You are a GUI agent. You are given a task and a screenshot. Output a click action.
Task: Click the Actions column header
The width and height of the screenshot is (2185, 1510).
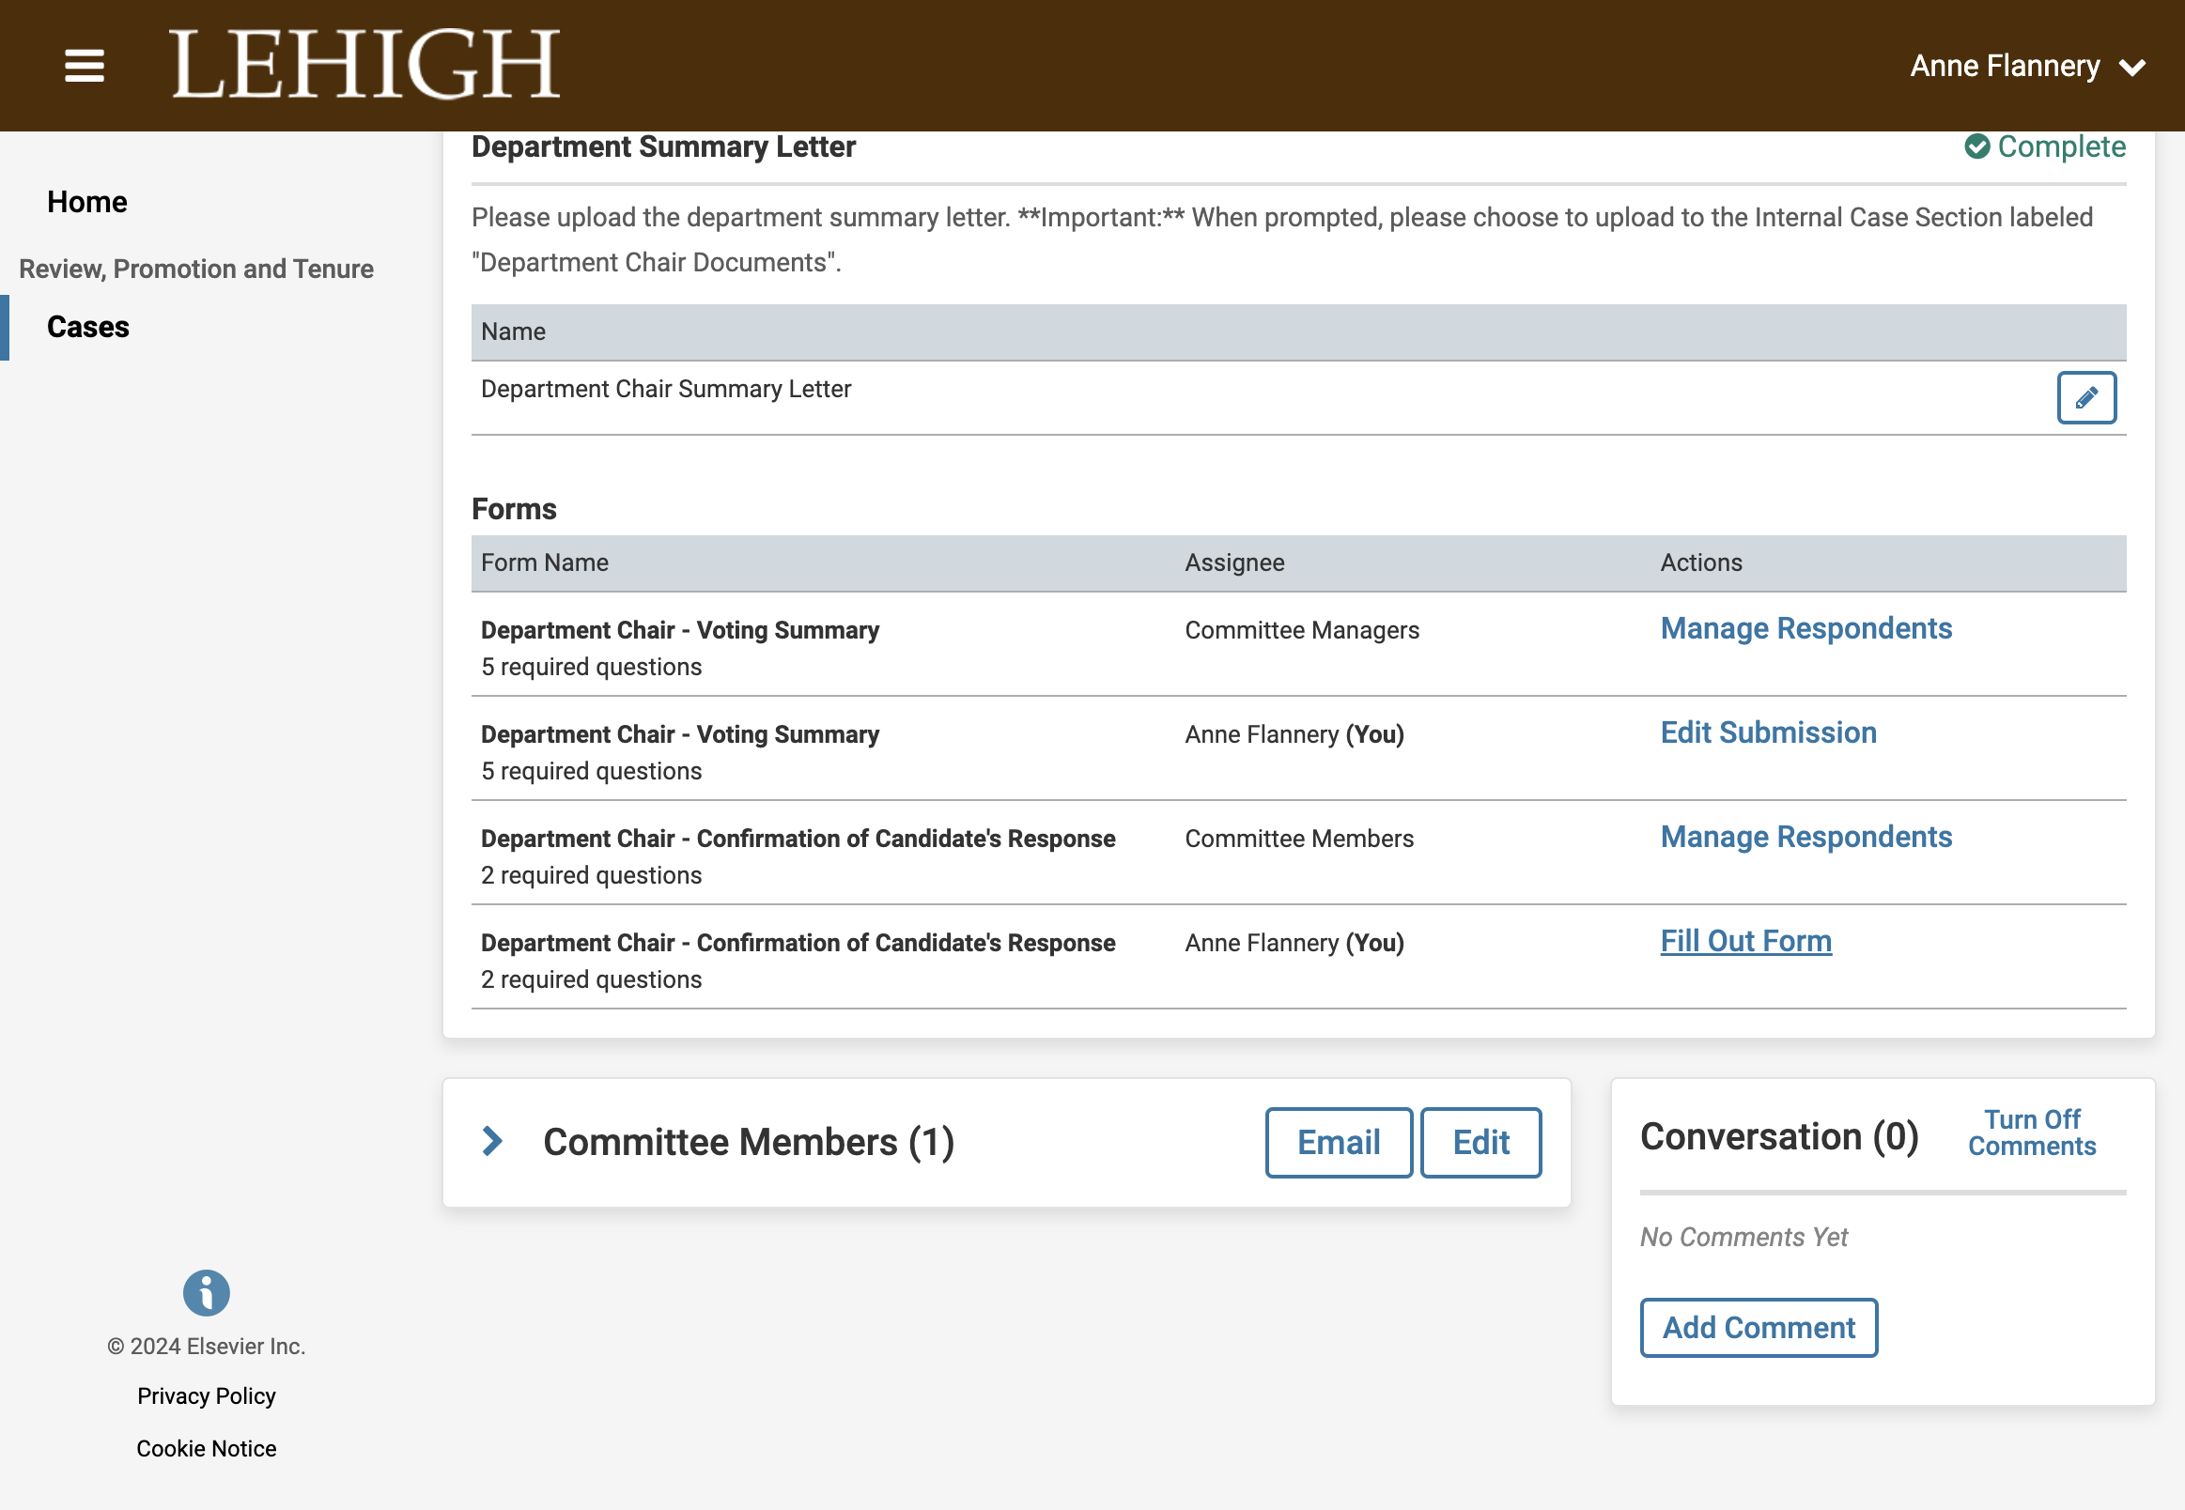point(1700,562)
